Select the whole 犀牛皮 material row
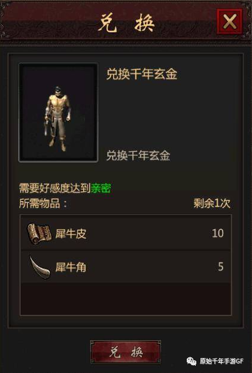Image resolution: width=252 pixels, height=373 pixels. point(126,233)
